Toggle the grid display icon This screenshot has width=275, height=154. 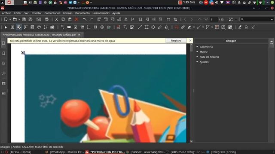168,19
